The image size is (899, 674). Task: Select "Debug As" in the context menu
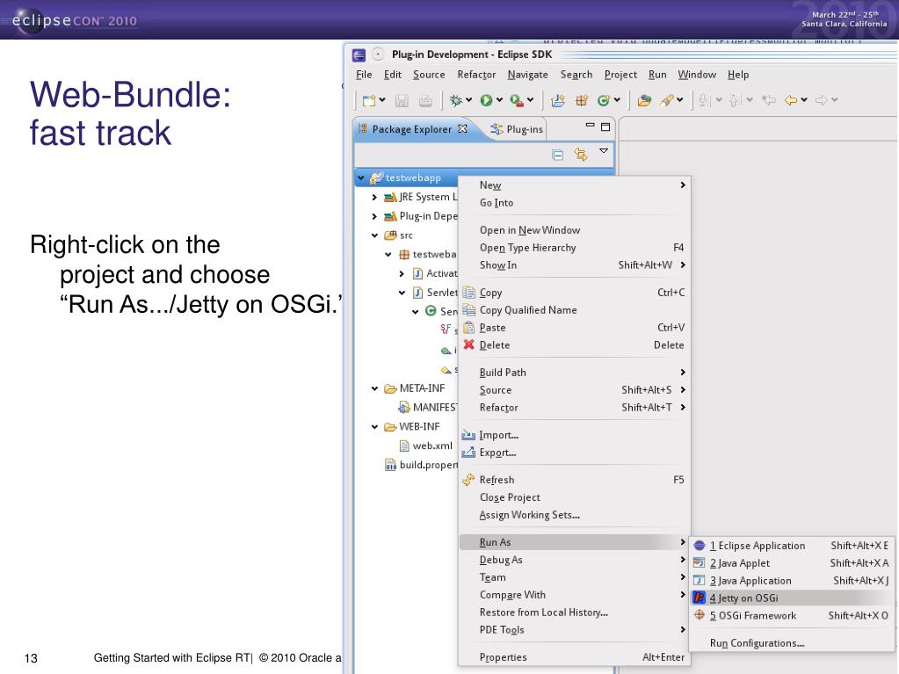pos(574,560)
